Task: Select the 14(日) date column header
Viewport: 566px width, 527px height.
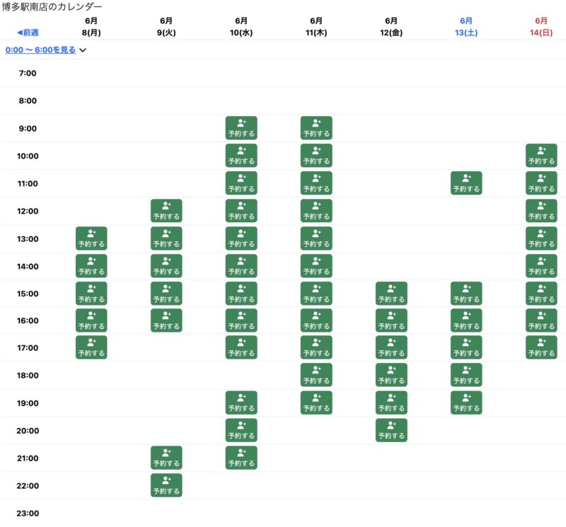Action: click(541, 27)
